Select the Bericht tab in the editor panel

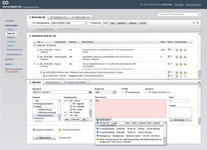coord(35,82)
